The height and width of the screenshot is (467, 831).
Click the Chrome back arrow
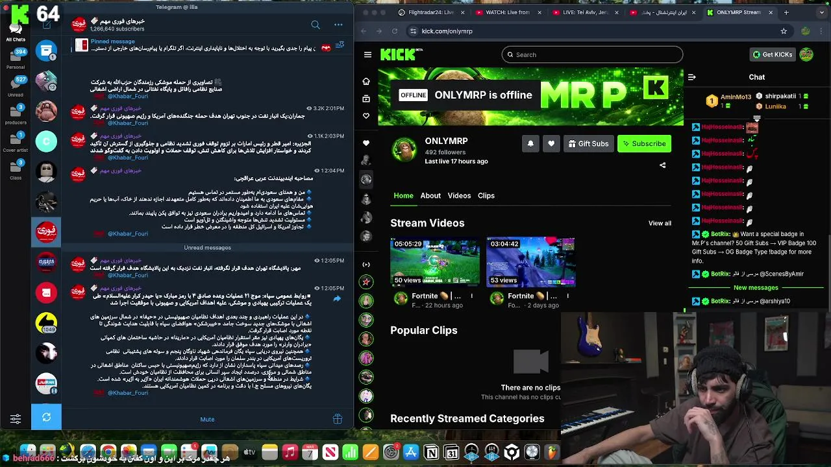click(364, 31)
